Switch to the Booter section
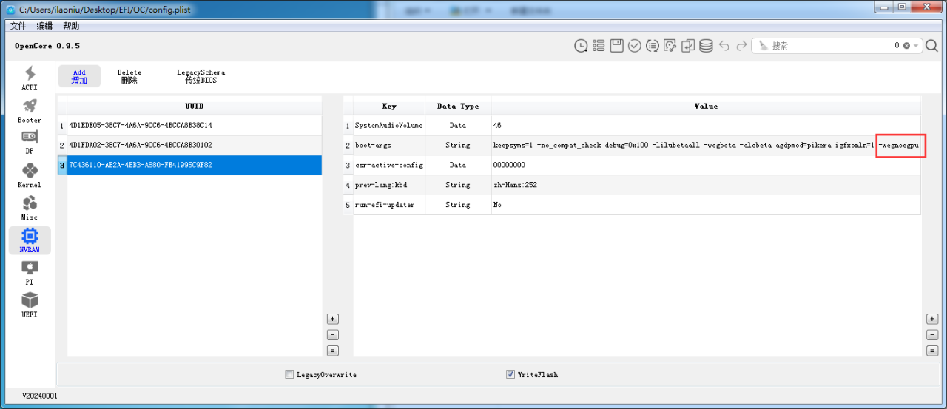The width and height of the screenshot is (947, 409). [x=30, y=110]
